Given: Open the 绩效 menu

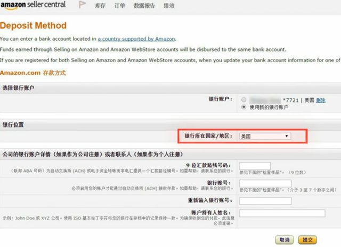Looking at the screenshot, I should pyautogui.click(x=169, y=6).
